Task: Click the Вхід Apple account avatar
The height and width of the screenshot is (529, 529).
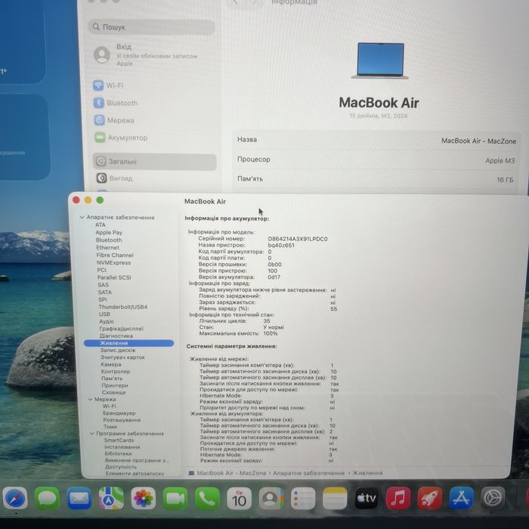Action: pyautogui.click(x=102, y=54)
